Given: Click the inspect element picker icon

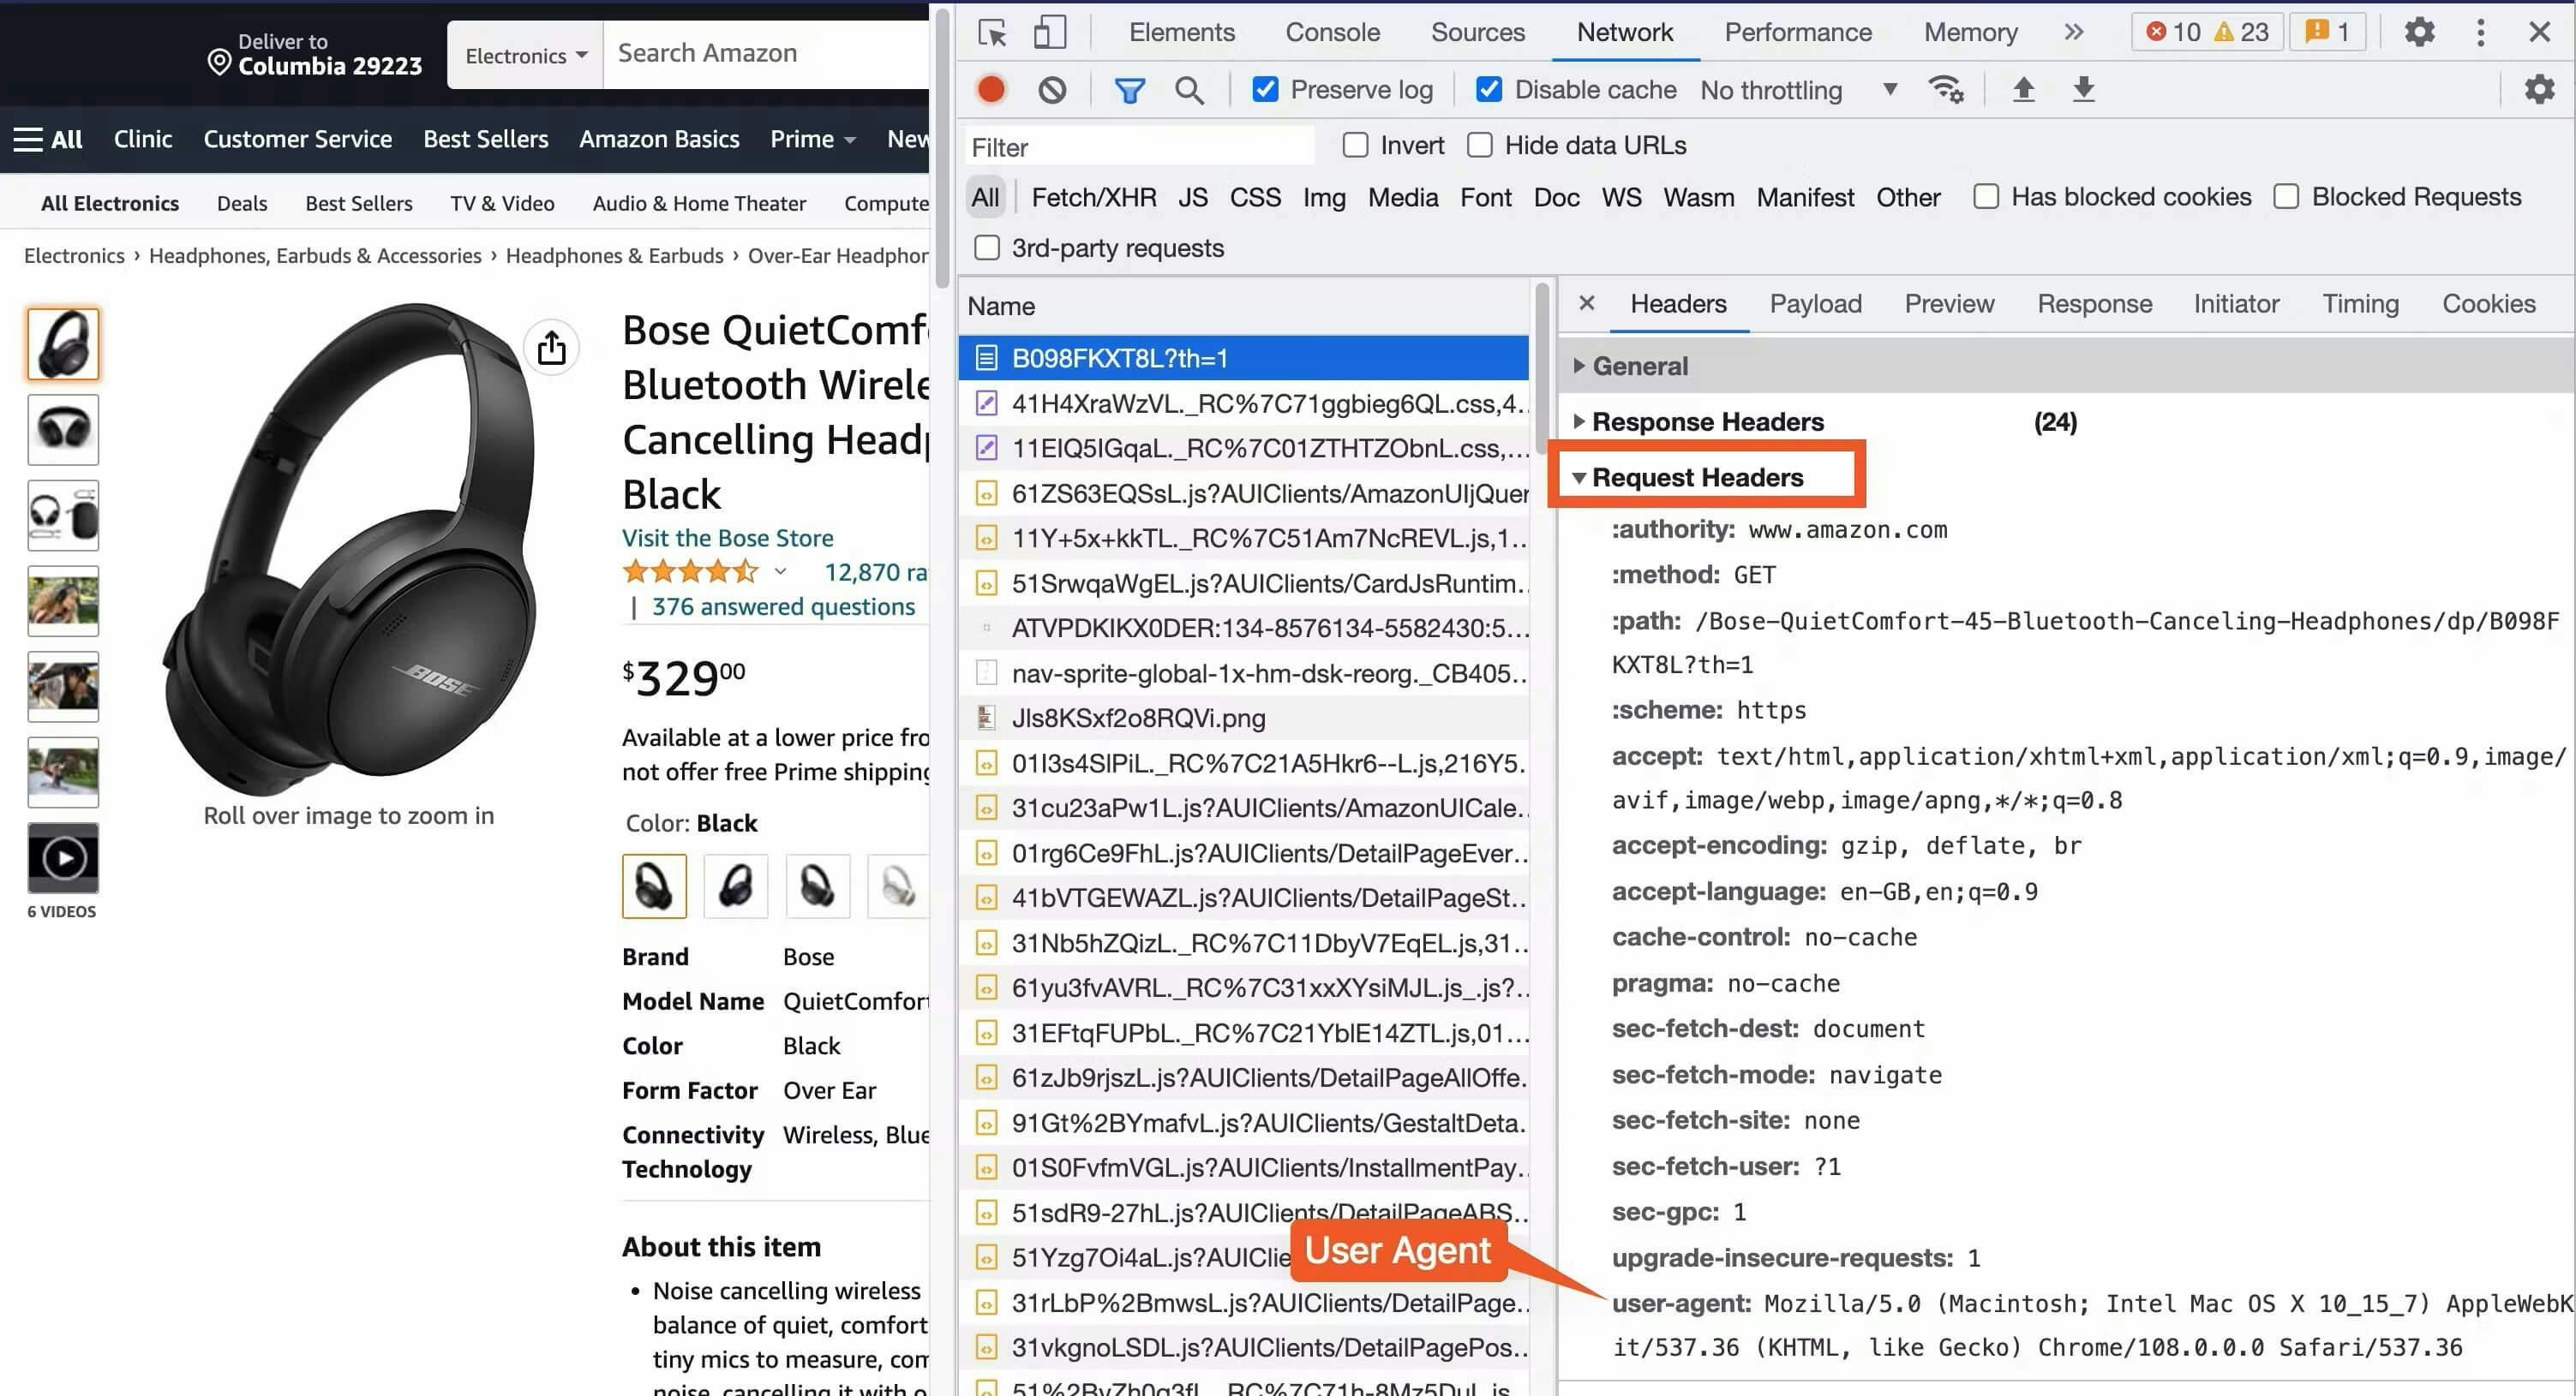Looking at the screenshot, I should pyautogui.click(x=992, y=32).
